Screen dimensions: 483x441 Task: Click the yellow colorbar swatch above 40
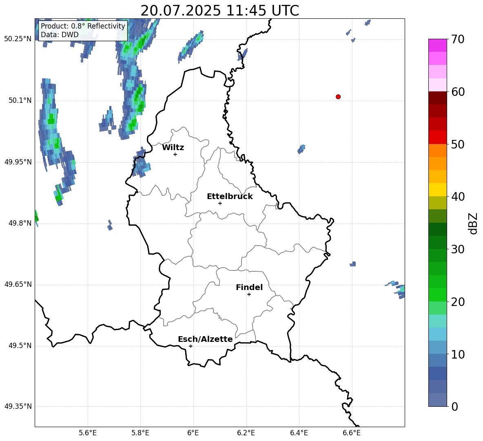pyautogui.click(x=438, y=190)
